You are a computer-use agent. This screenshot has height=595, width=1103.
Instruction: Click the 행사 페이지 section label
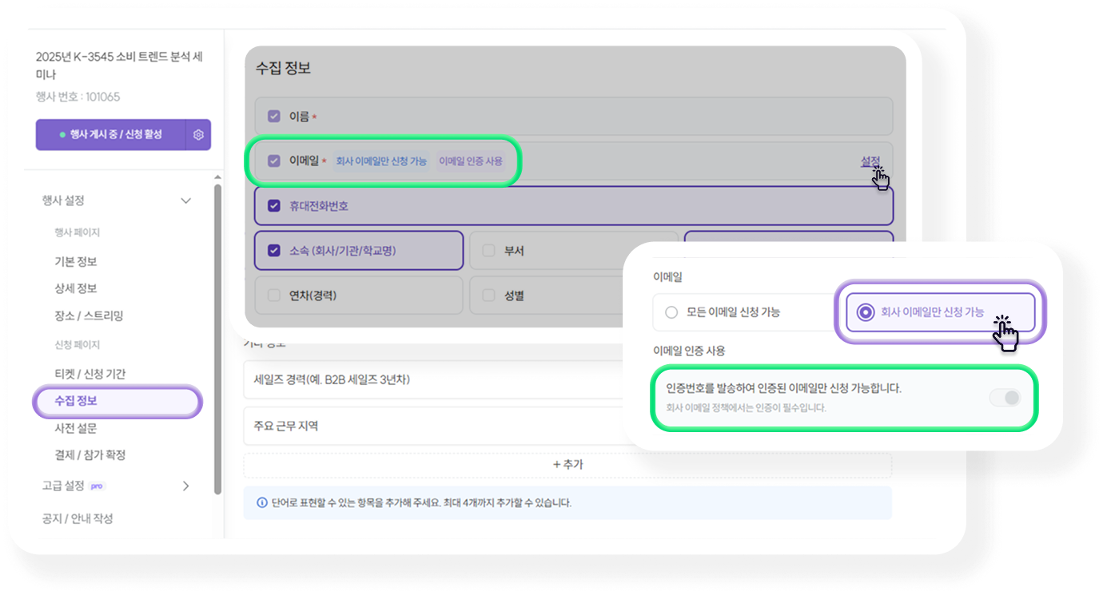pyautogui.click(x=77, y=232)
